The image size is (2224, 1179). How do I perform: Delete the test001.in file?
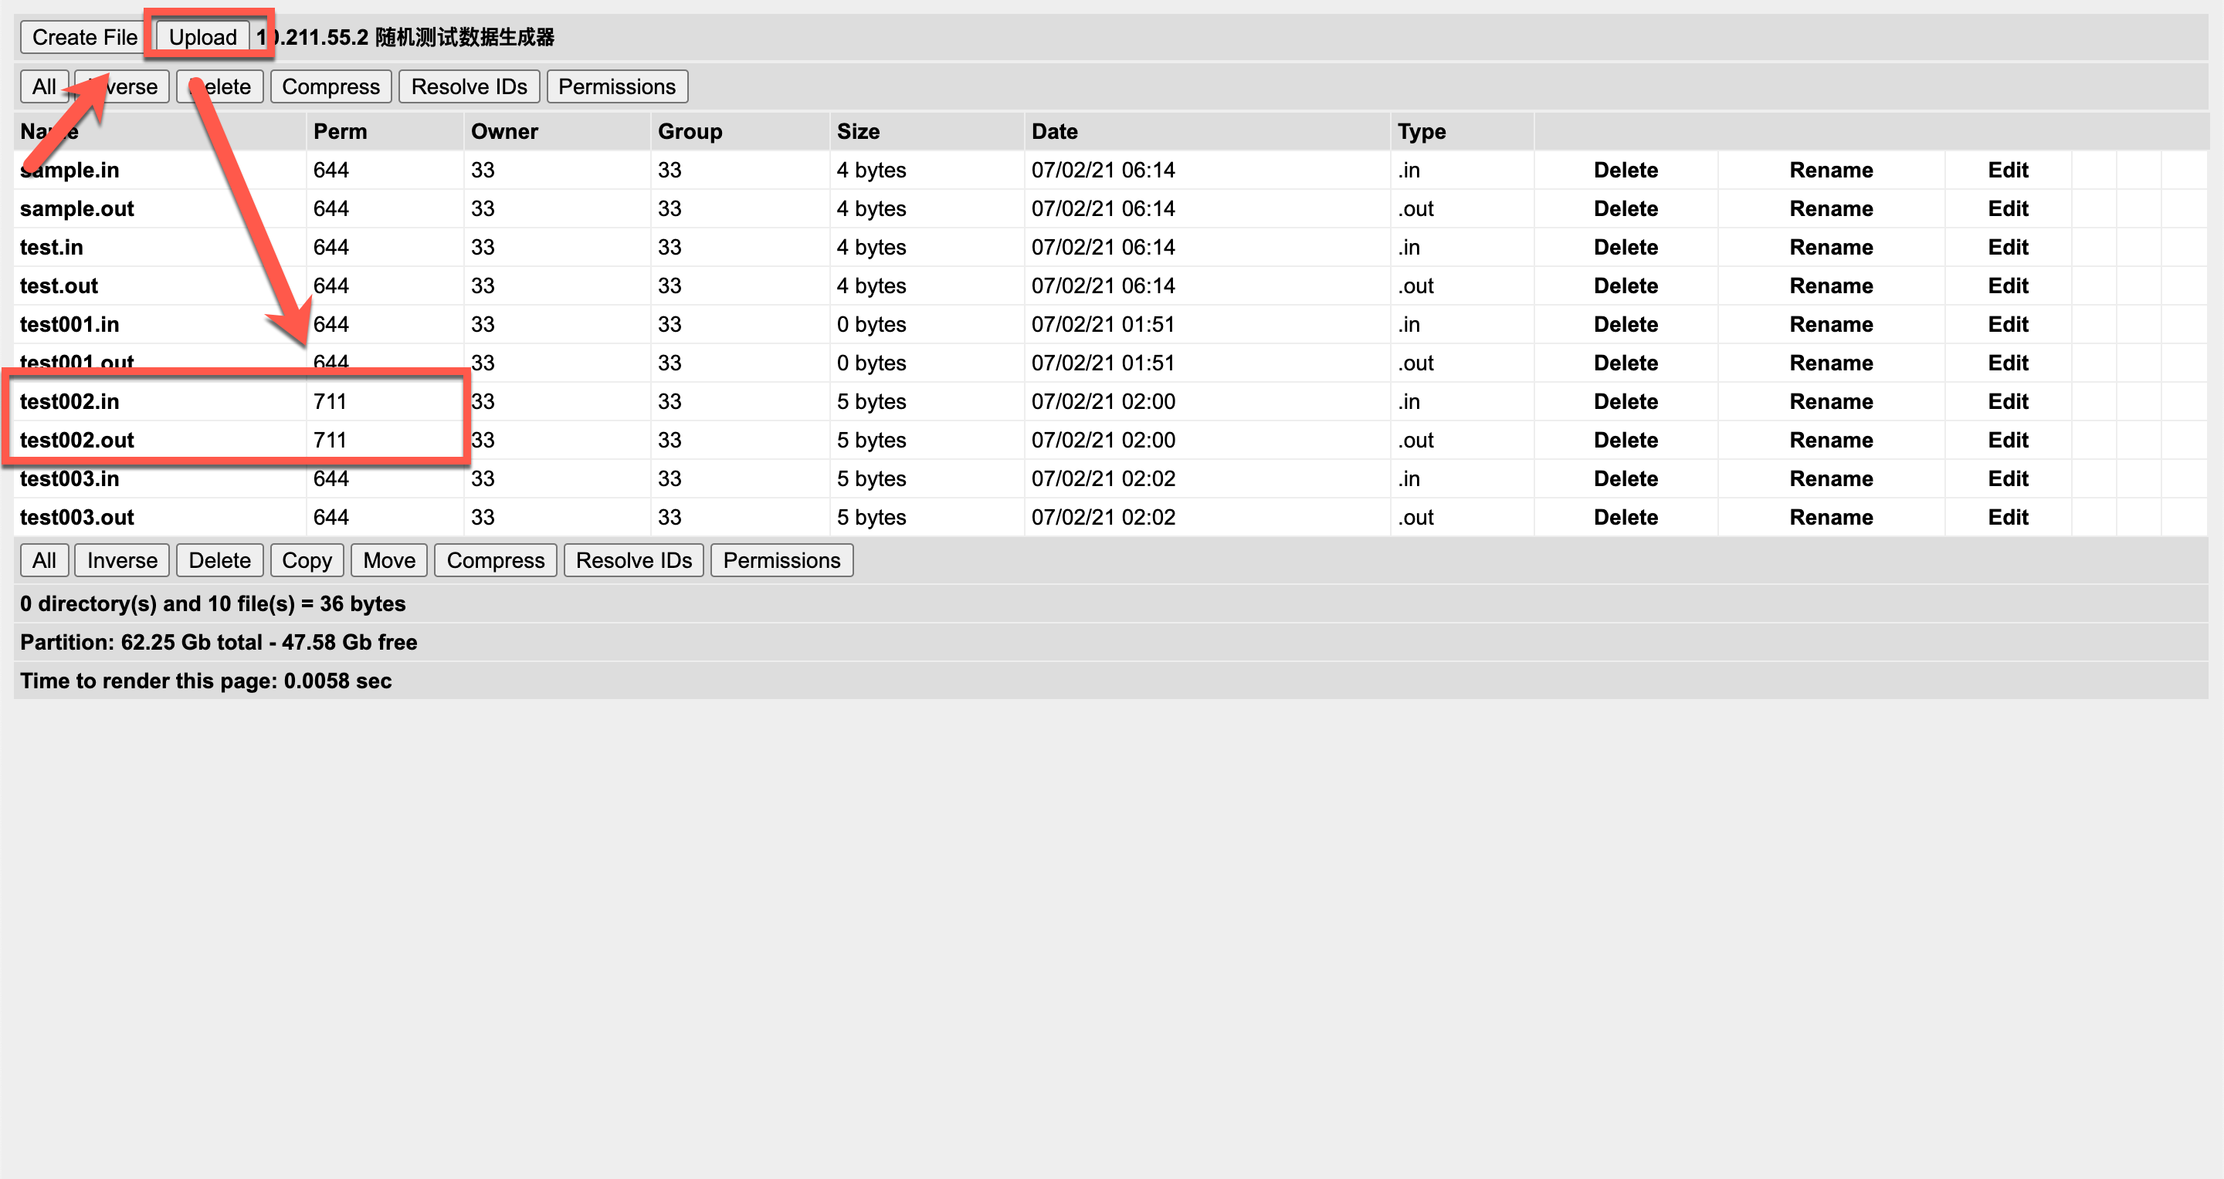[x=1626, y=324]
